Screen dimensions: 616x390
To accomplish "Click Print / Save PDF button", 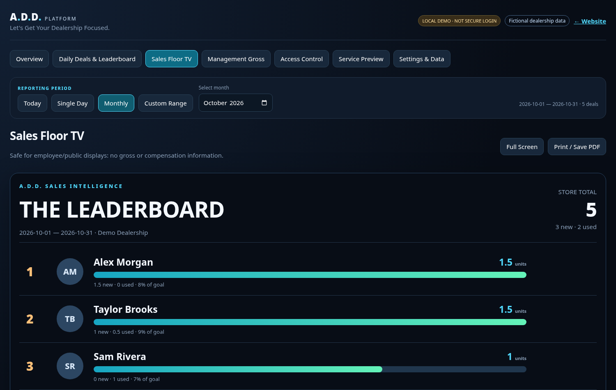I will tap(577, 147).
